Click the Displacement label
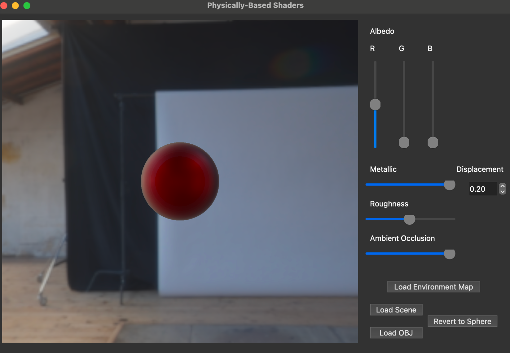 (x=480, y=169)
